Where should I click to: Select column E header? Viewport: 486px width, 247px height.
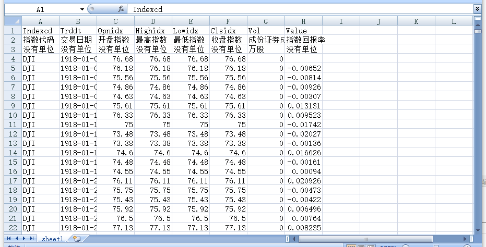click(191, 21)
